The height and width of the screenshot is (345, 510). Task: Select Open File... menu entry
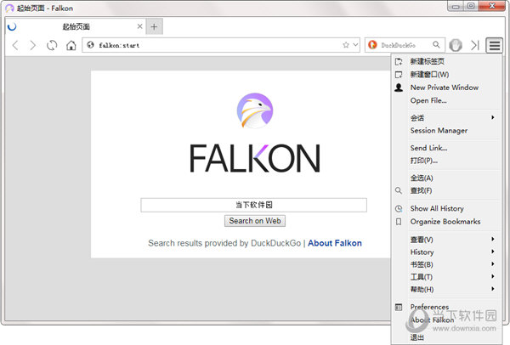[x=446, y=100]
